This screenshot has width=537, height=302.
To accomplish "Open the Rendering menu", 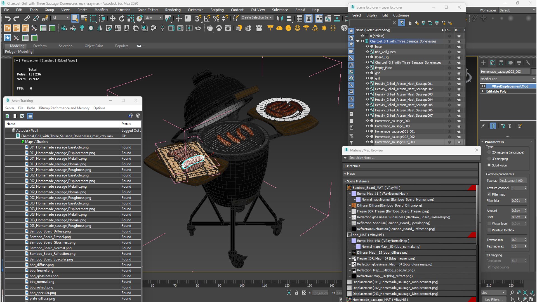I will tap(173, 10).
